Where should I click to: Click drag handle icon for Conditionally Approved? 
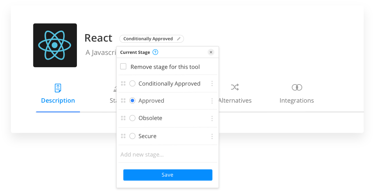(123, 84)
